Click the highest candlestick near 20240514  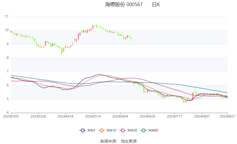click(x=95, y=25)
